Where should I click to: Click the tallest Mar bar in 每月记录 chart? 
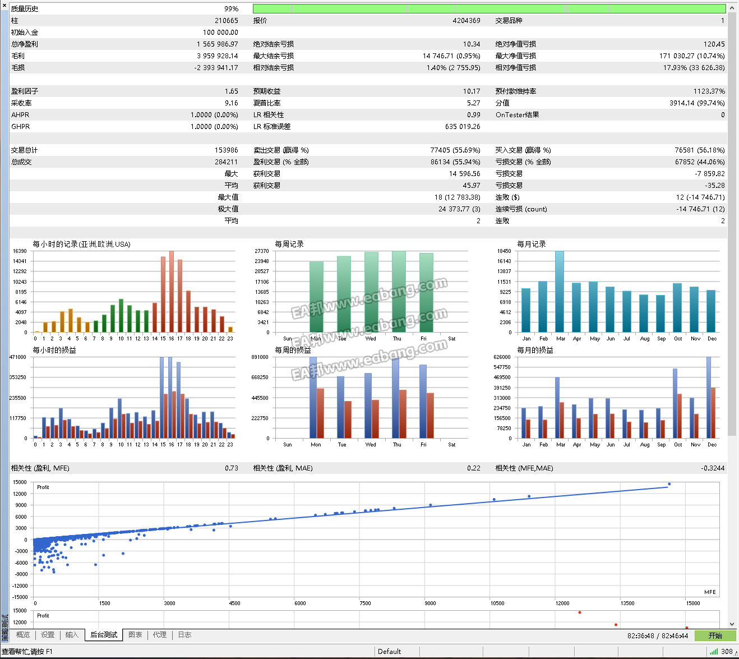click(x=560, y=292)
